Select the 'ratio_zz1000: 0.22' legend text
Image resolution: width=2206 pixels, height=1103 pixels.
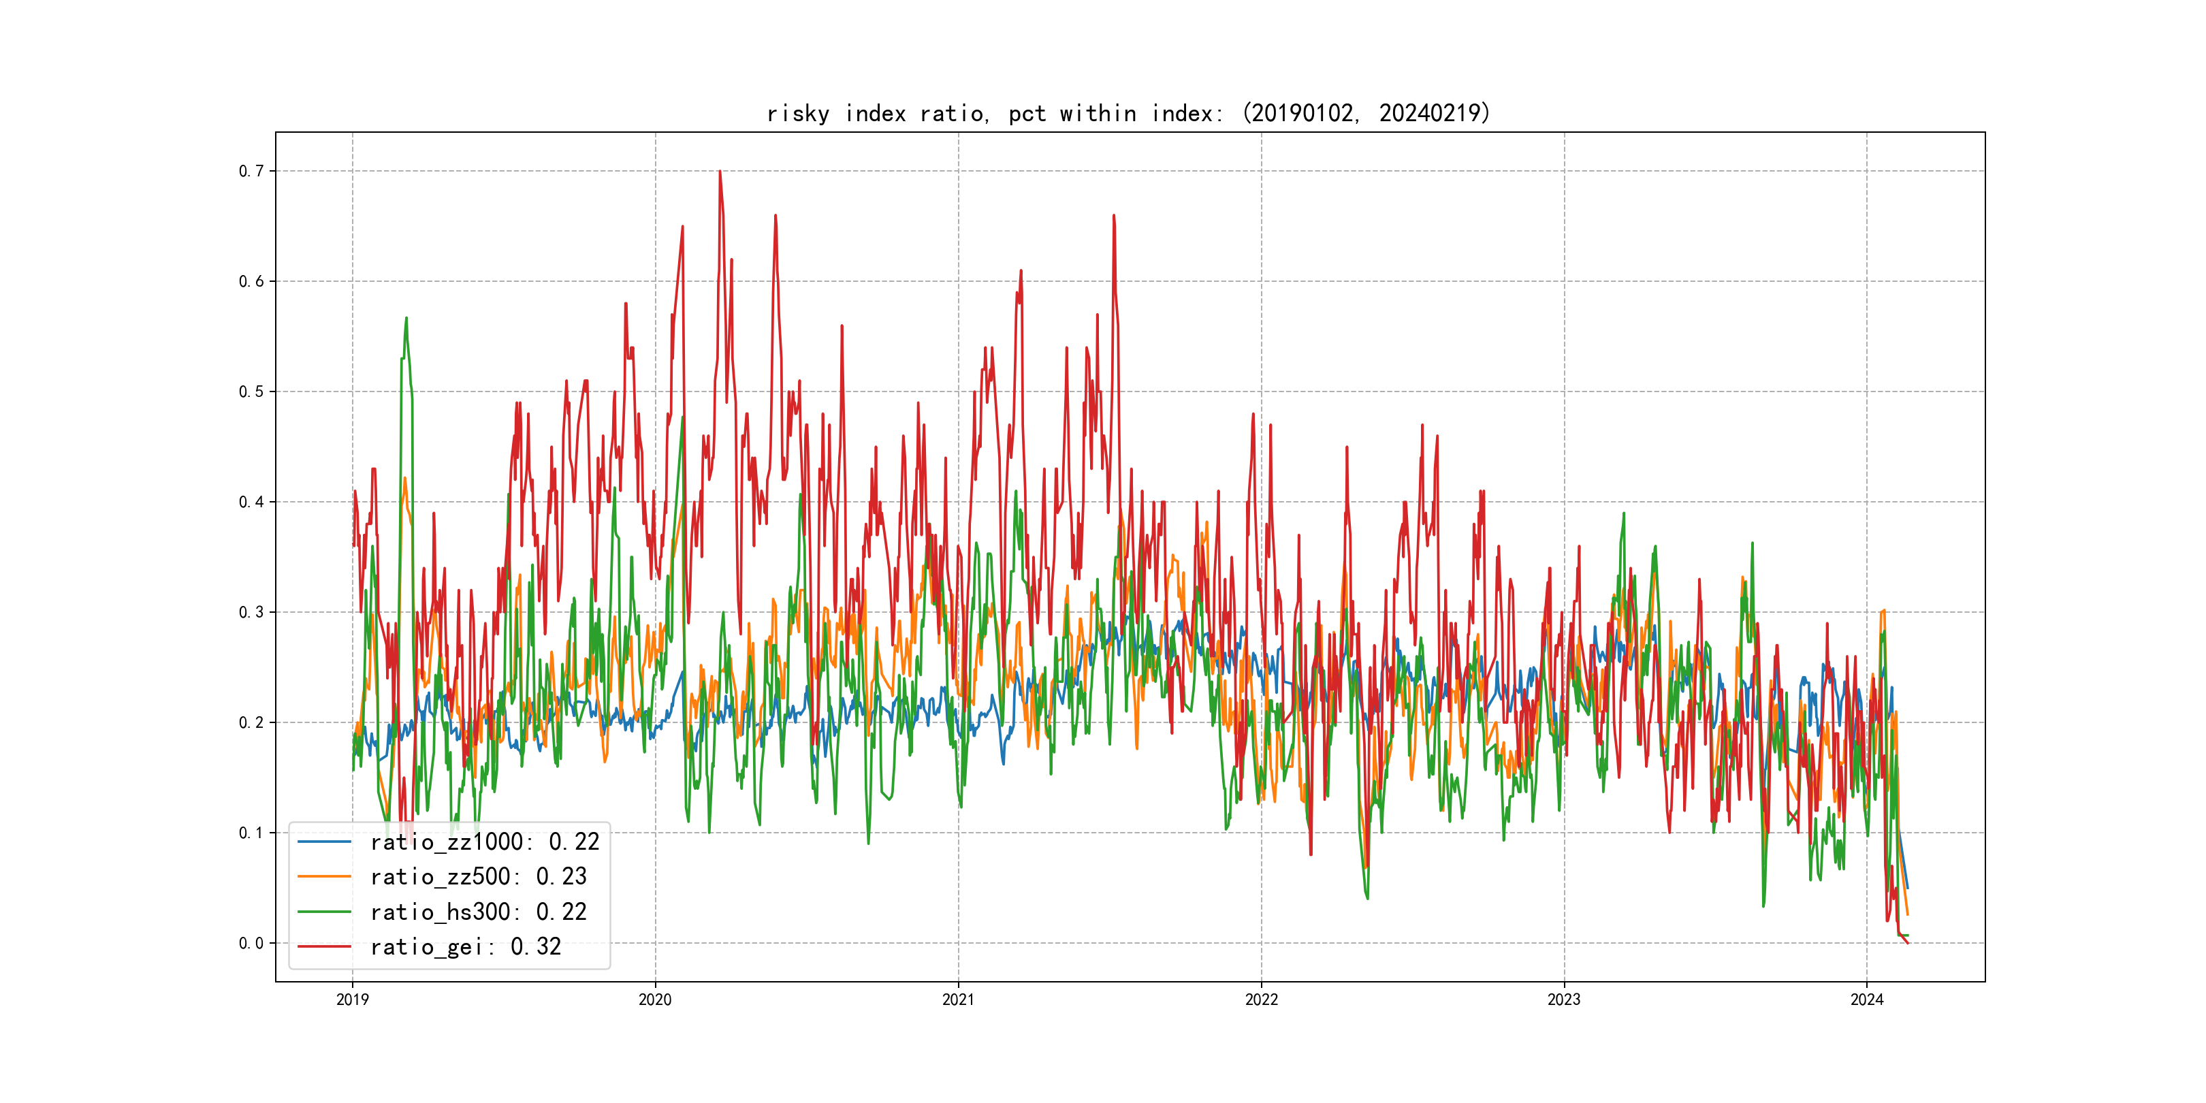[485, 842]
